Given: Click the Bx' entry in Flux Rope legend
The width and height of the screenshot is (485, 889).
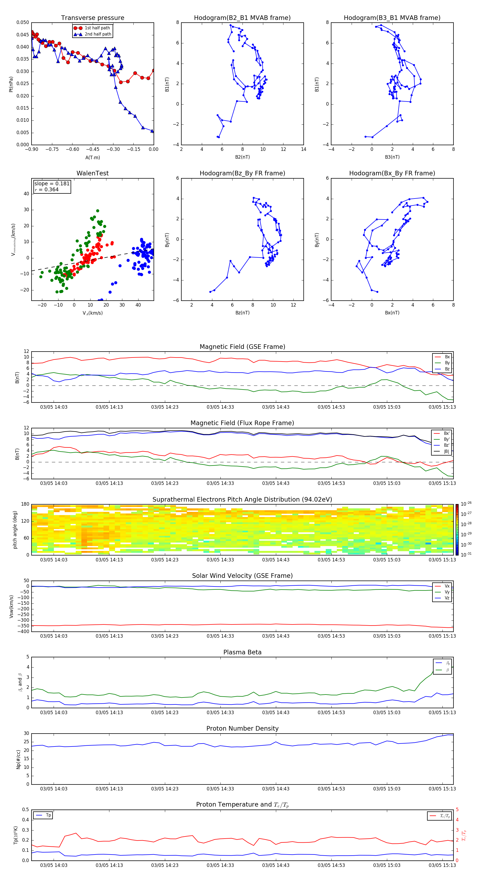Looking at the screenshot, I should click(442, 433).
